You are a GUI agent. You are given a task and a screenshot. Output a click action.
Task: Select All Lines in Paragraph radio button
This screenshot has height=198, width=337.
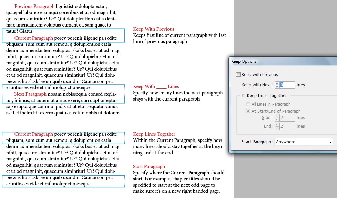click(x=248, y=104)
